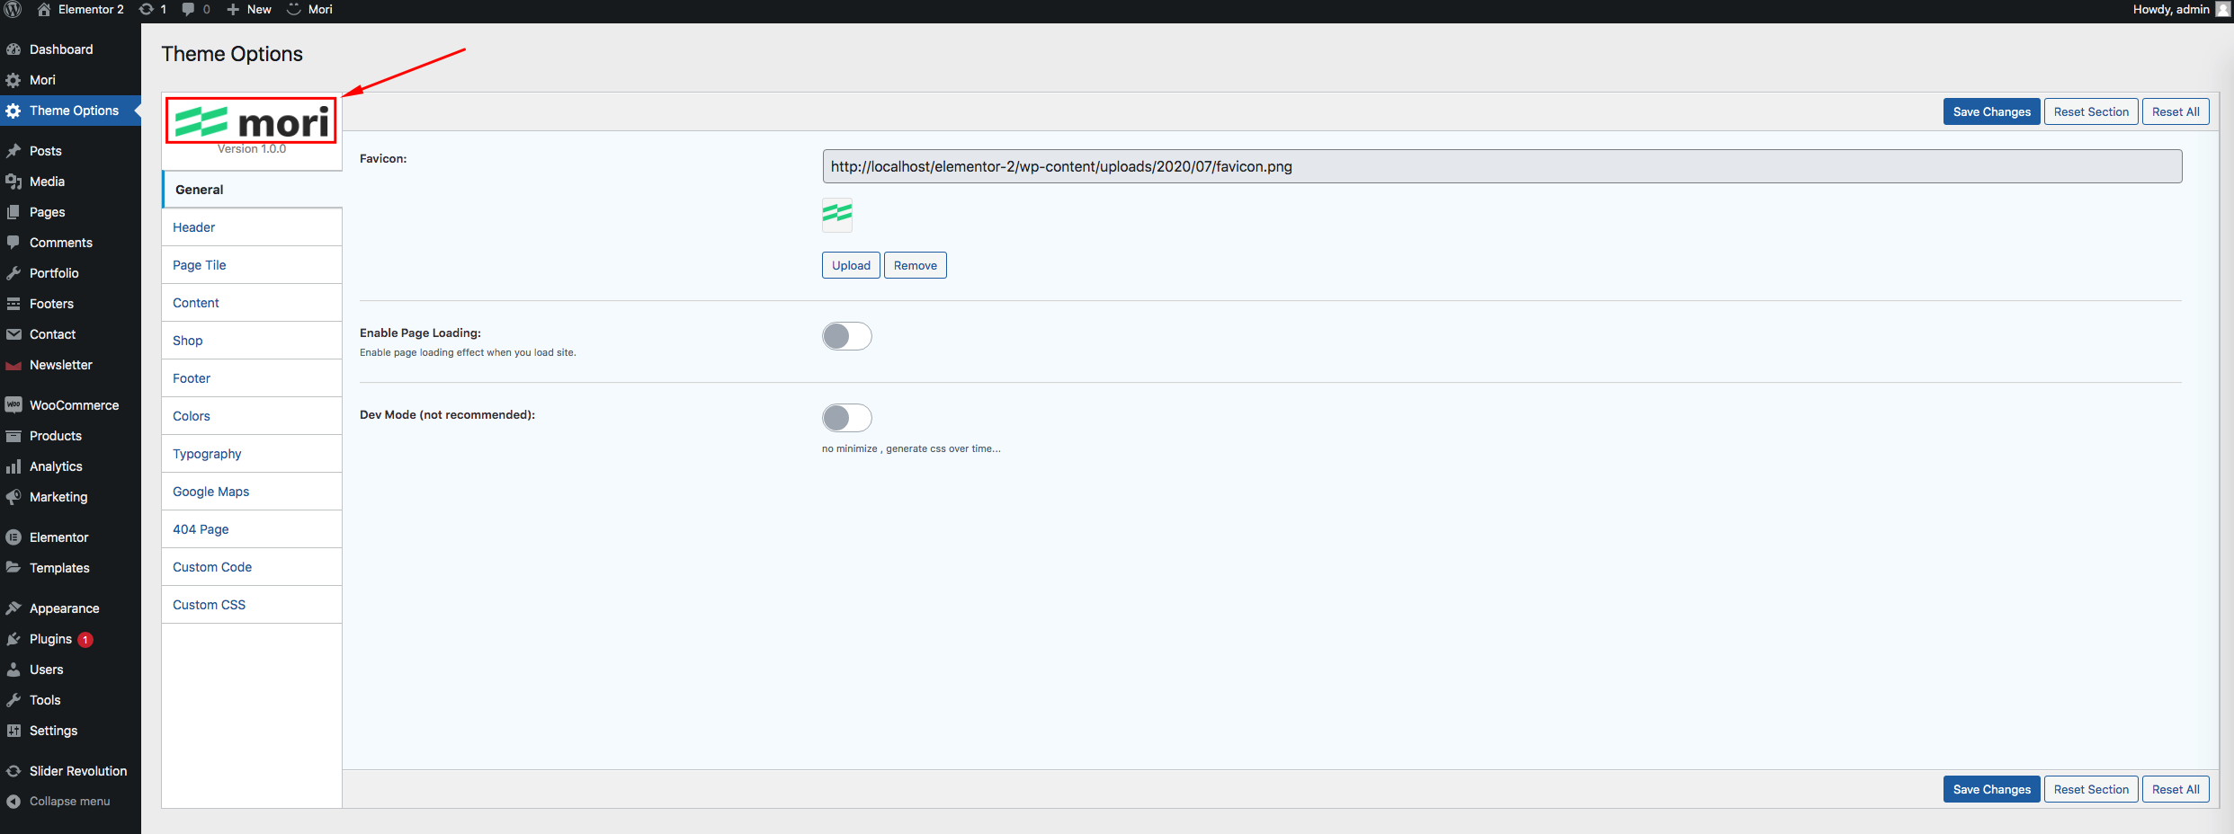The height and width of the screenshot is (834, 2234).
Task: Turn on the Dev Mode switch
Action: (846, 418)
